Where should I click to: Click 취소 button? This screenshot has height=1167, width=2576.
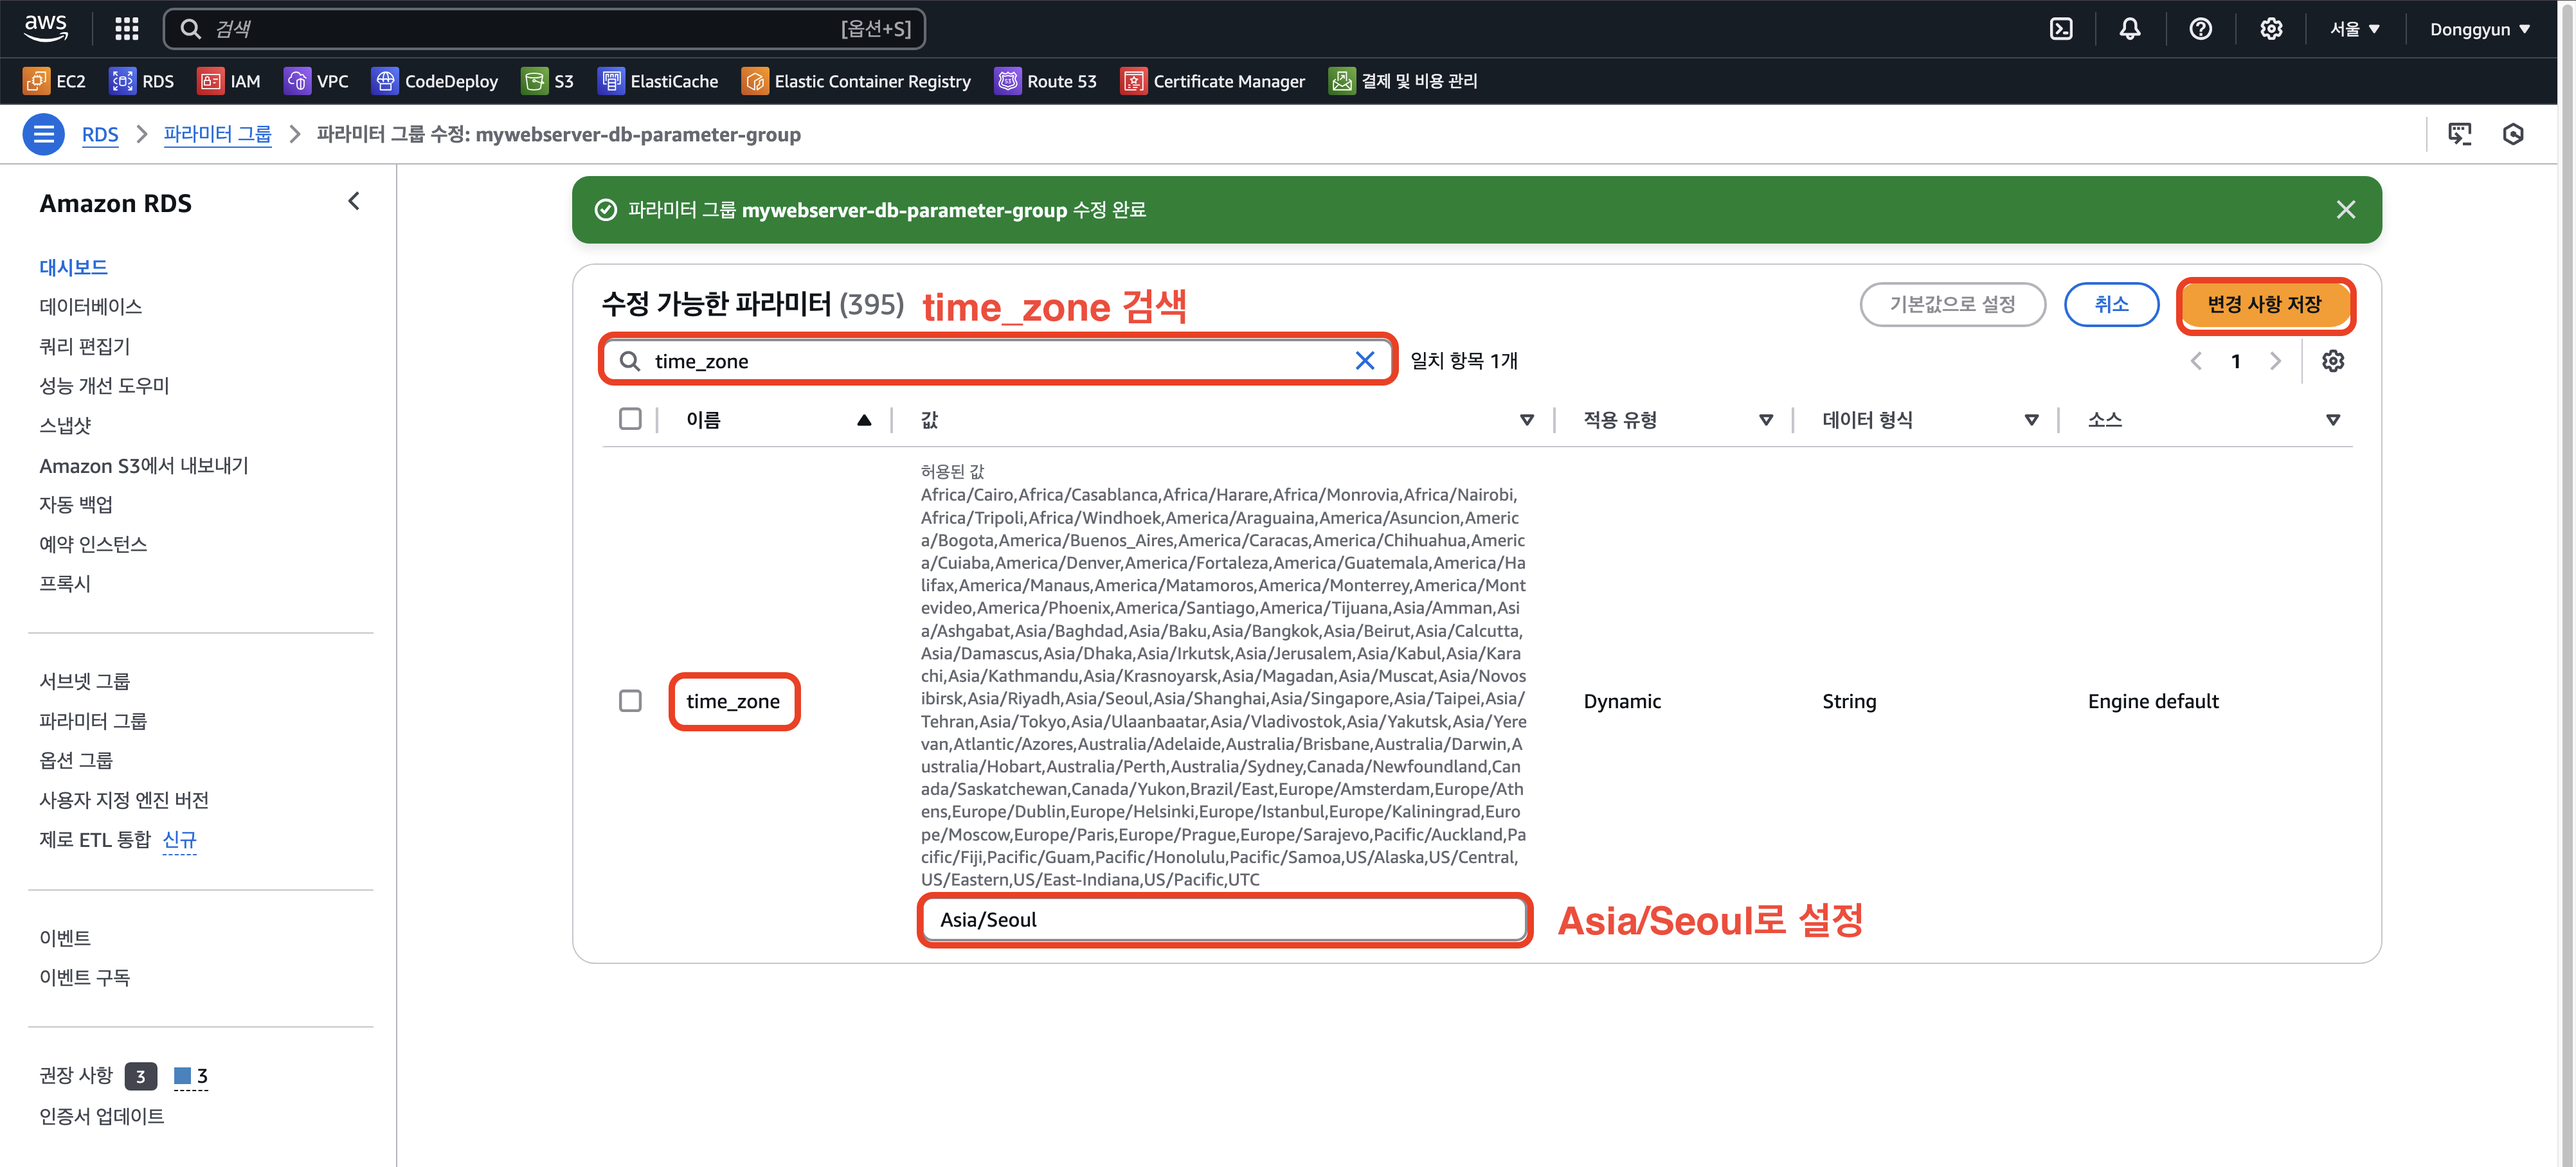(2111, 304)
